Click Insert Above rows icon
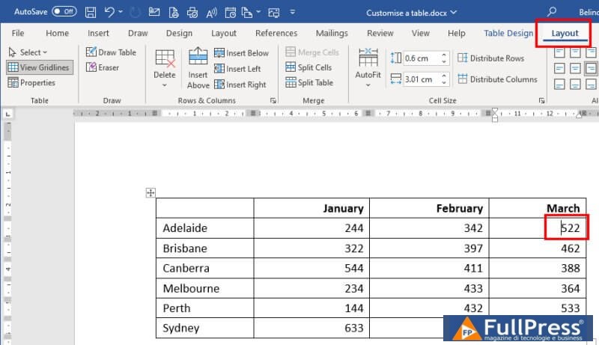Viewport: 599px width, 345px height. click(198, 67)
